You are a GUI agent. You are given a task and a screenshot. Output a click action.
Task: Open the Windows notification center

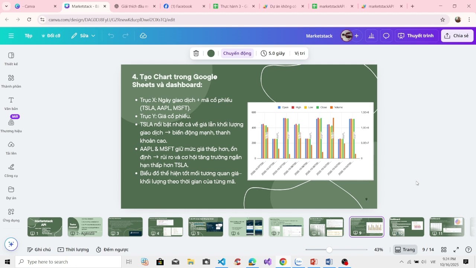pyautogui.click(x=466, y=262)
